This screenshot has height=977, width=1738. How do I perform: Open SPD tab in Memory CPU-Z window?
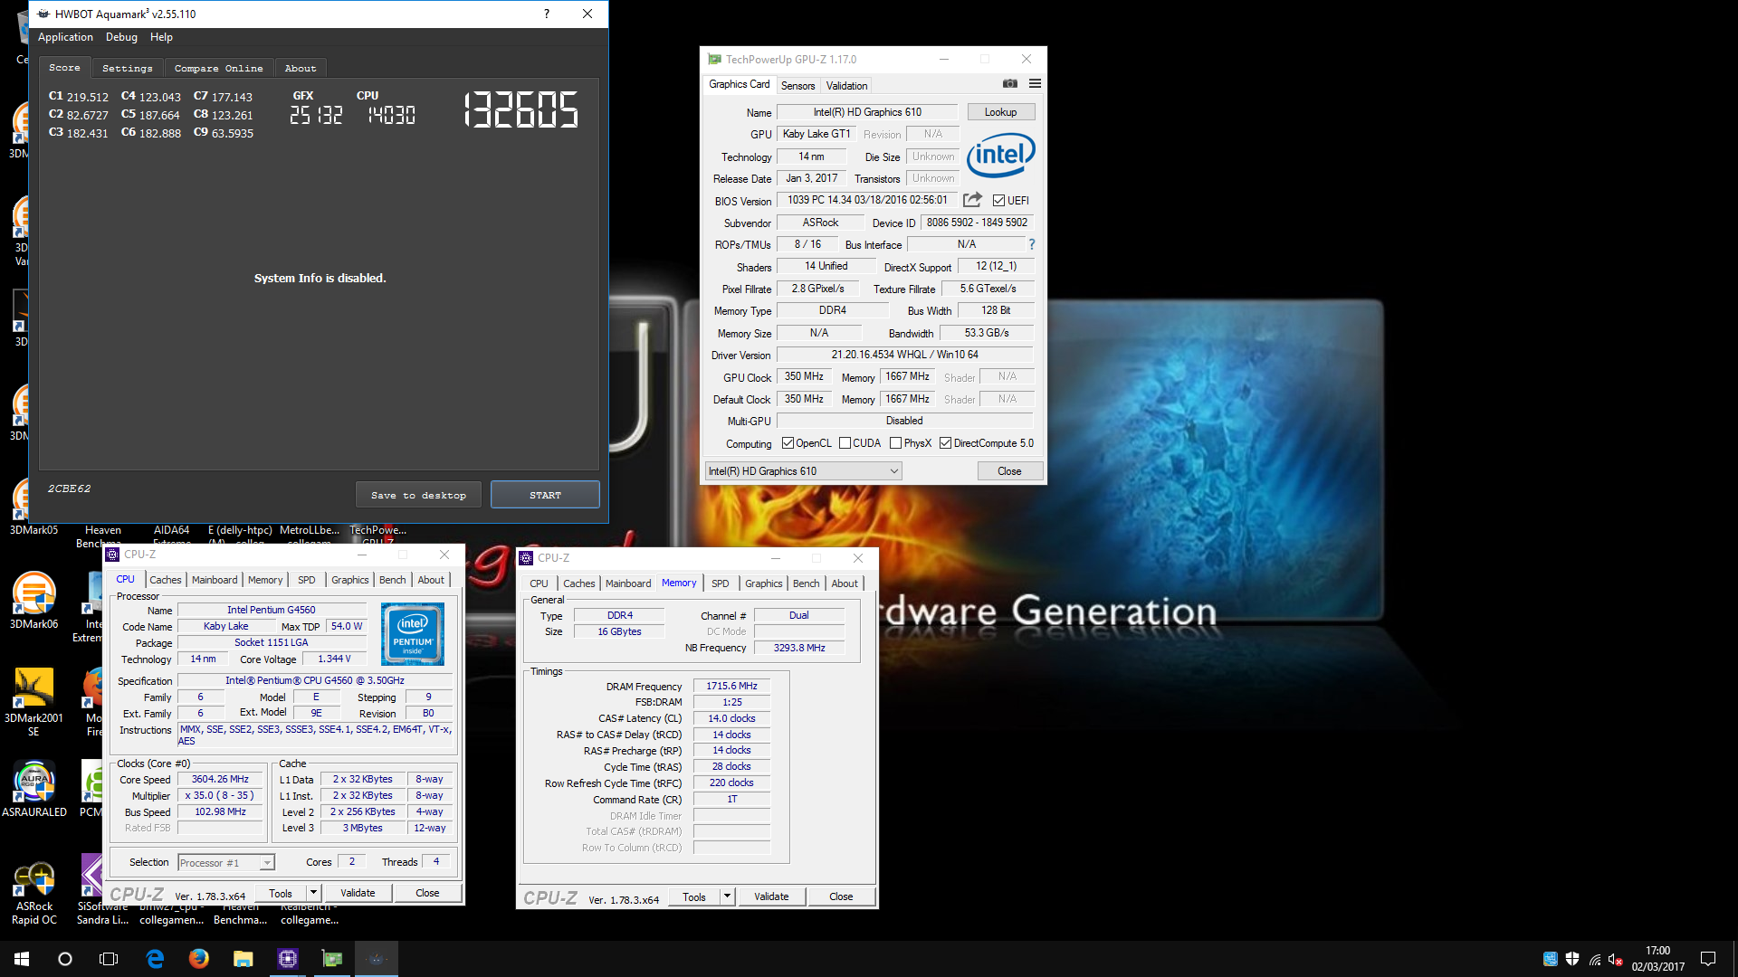coord(720,583)
